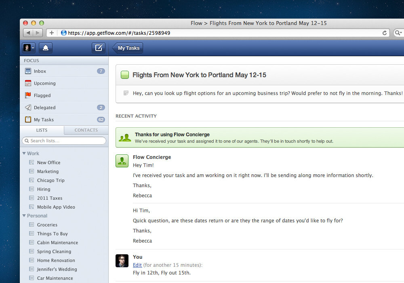Open the notifications bell icon

pyautogui.click(x=45, y=48)
